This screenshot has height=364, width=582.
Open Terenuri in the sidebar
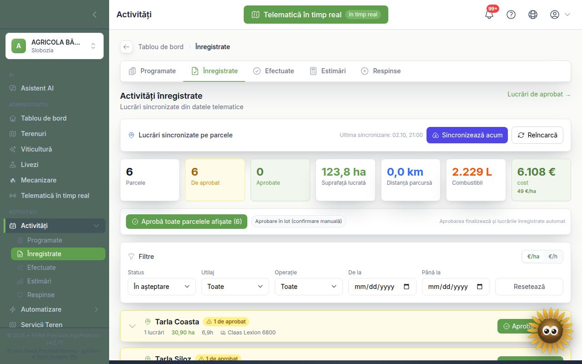coord(55,134)
